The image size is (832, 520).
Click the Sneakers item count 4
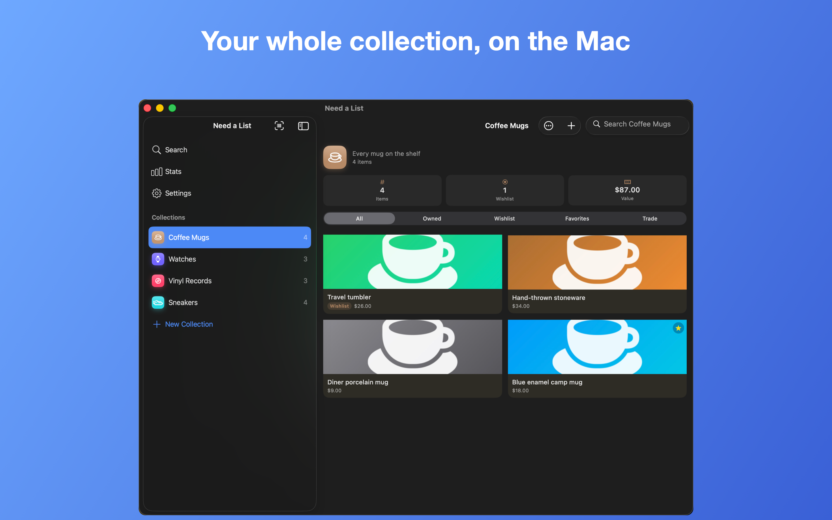[305, 302]
